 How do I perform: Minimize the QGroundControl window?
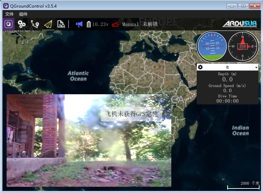pos(232,6)
